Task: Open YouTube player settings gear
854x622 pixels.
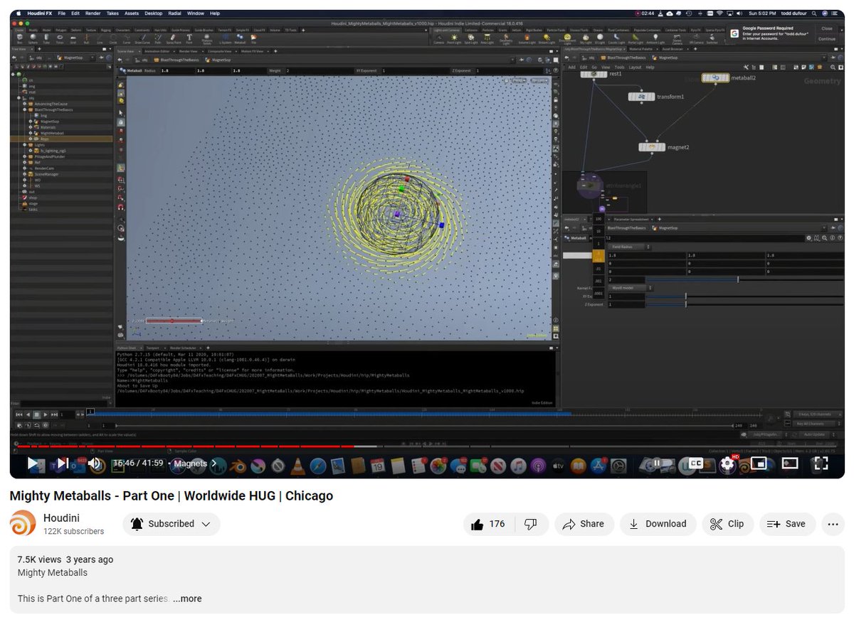Action: (727, 463)
